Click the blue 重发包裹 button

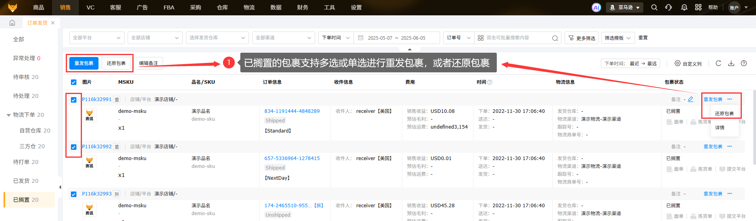point(84,63)
